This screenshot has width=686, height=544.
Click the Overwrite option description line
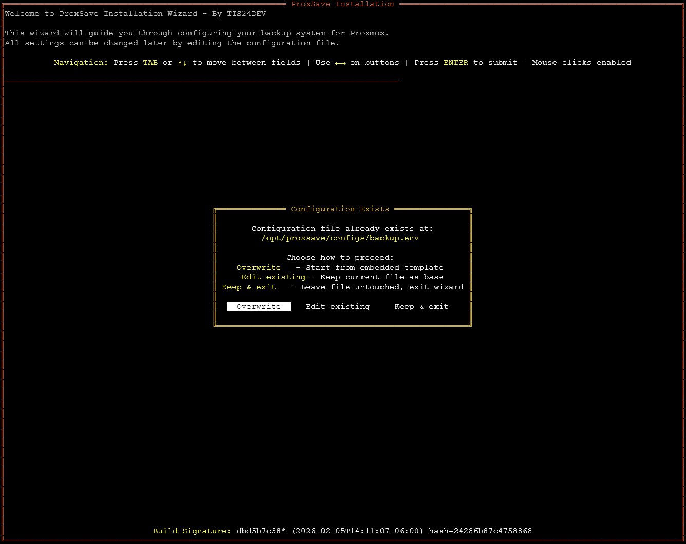(x=339, y=267)
